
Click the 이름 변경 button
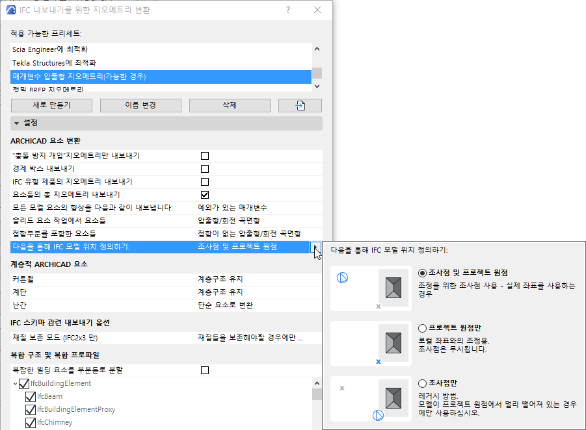tap(140, 106)
